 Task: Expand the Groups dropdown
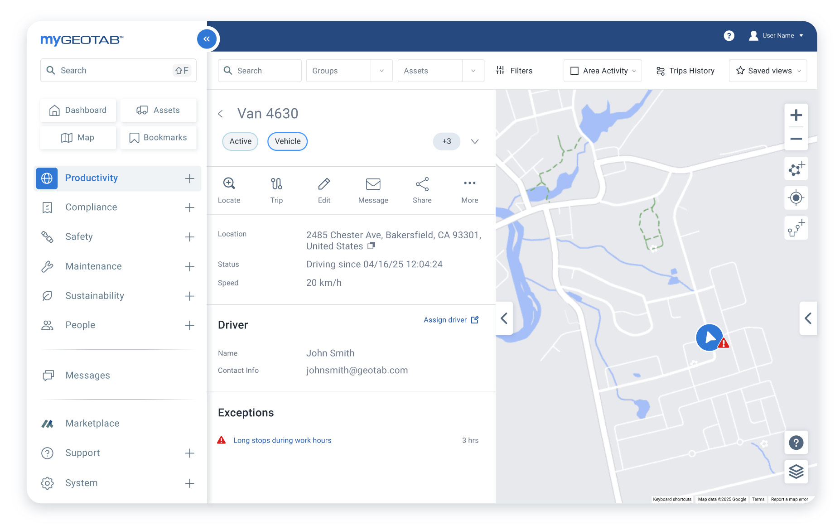click(x=381, y=71)
